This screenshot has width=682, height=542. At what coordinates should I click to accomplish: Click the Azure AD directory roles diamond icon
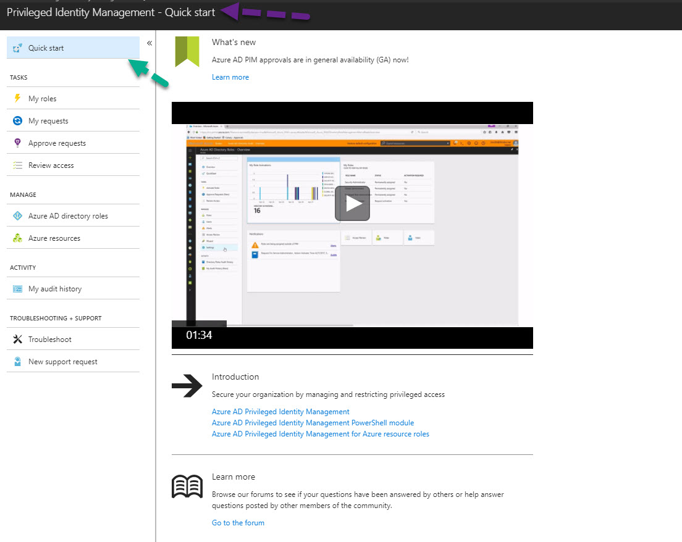[x=17, y=216]
